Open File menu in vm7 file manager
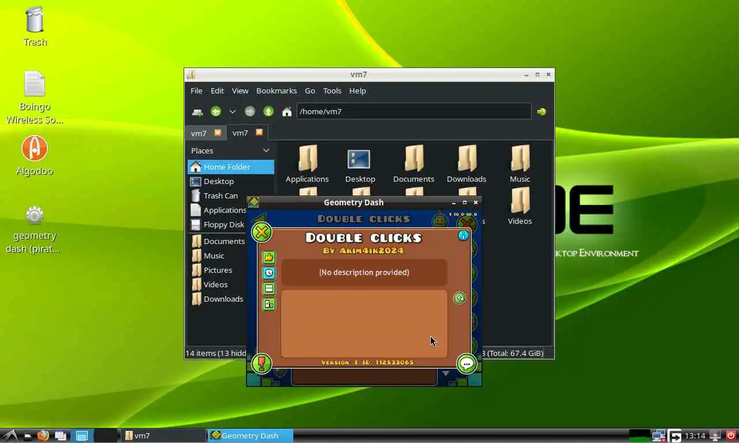 click(x=196, y=91)
